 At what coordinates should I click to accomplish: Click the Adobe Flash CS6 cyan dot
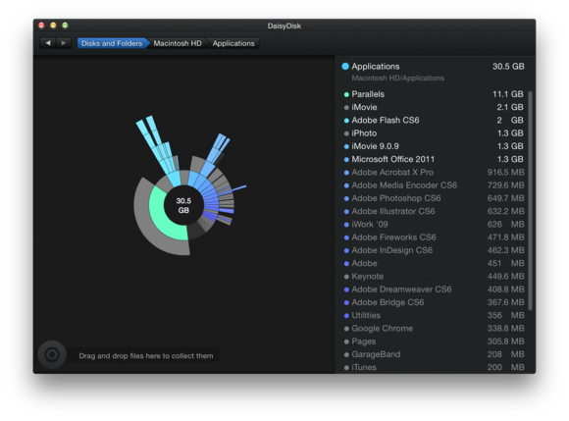[346, 121]
